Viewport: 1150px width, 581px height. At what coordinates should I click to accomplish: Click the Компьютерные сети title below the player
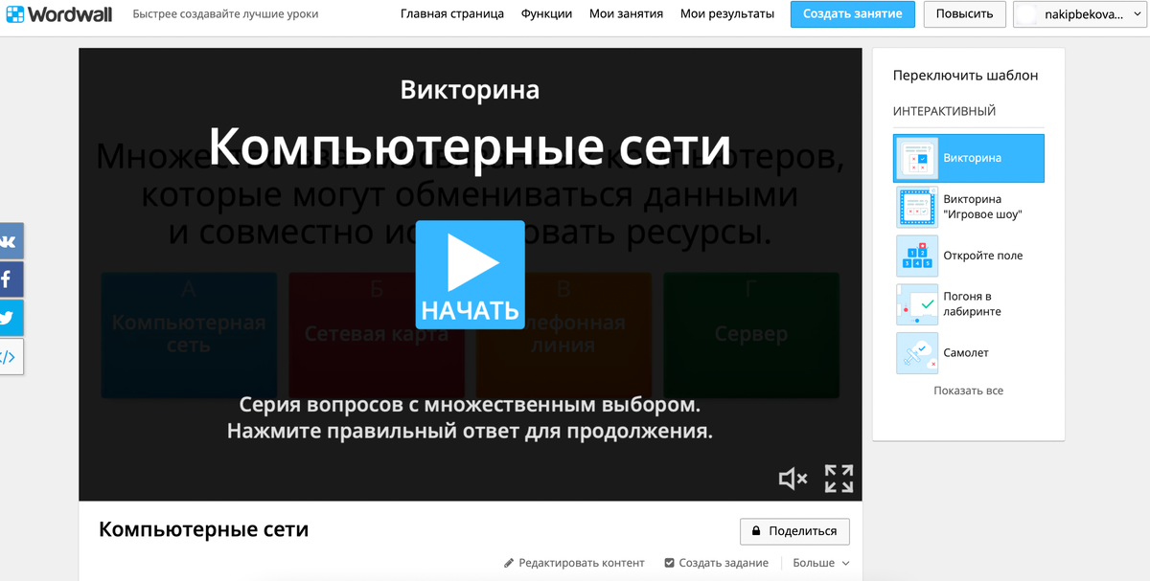[x=203, y=529]
